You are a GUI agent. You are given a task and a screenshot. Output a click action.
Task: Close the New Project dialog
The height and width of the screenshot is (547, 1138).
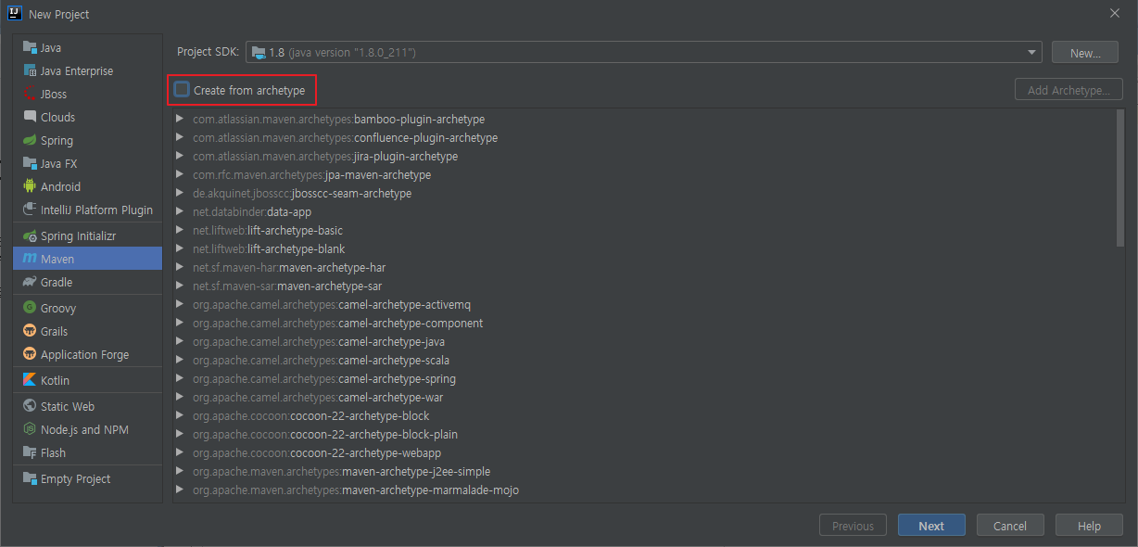[x=1115, y=13]
